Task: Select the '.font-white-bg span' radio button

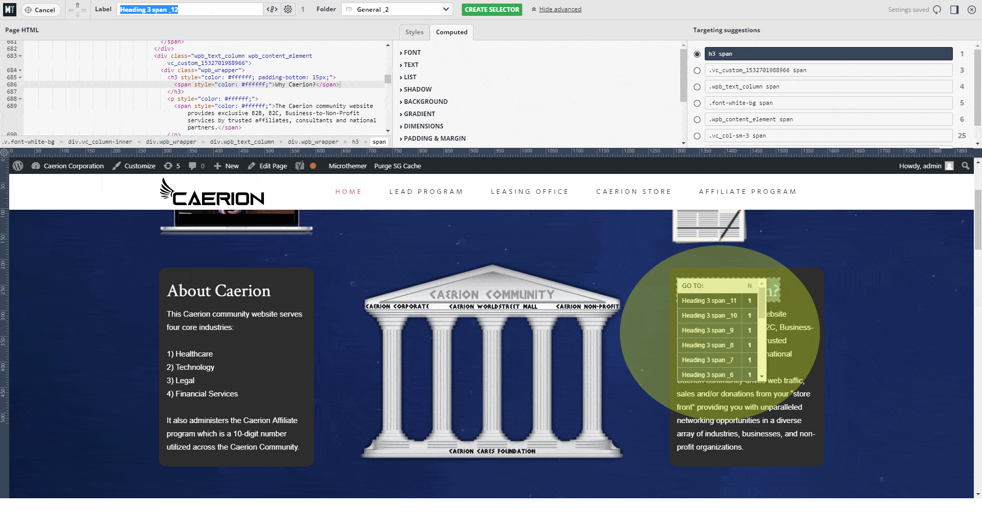Action: pos(697,103)
